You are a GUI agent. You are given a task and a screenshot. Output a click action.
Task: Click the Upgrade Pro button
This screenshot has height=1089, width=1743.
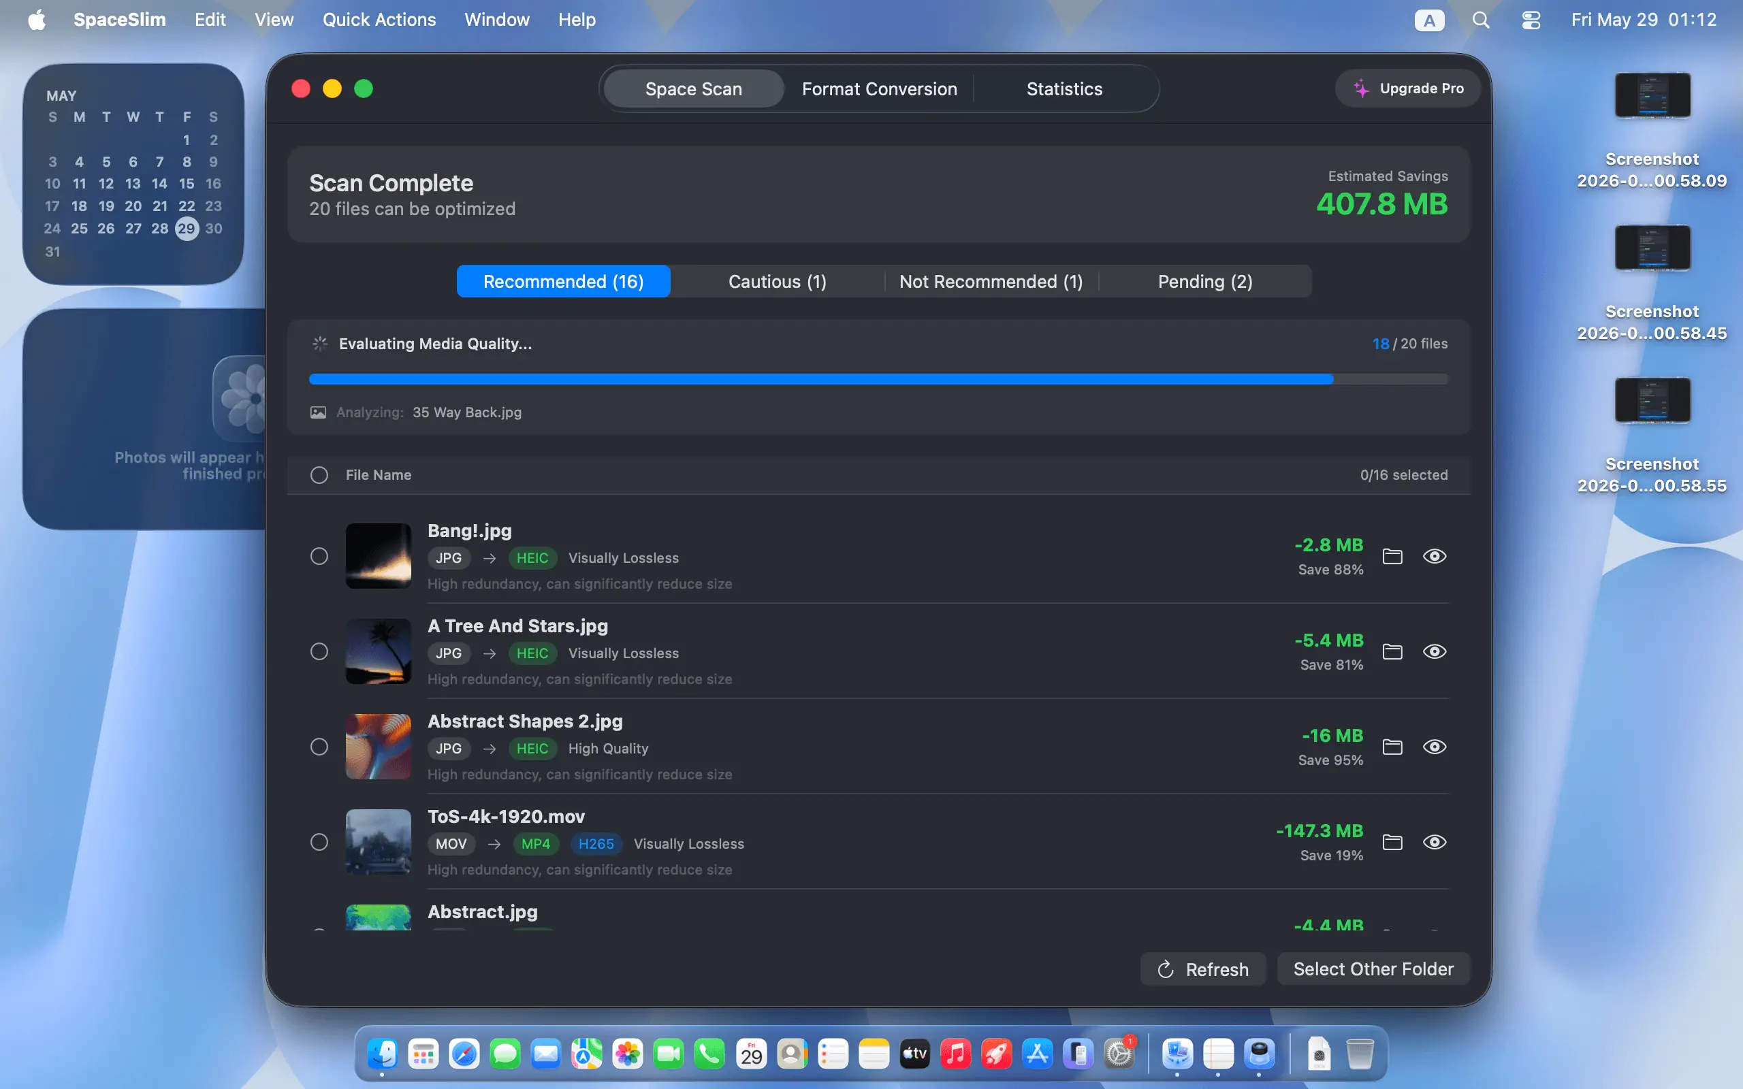pos(1407,88)
